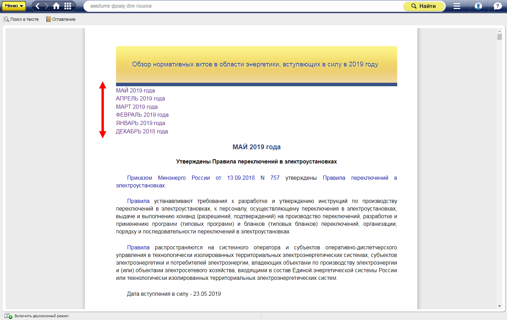Click the forward navigation arrow
Screen dimensions: 507x320
point(47,6)
